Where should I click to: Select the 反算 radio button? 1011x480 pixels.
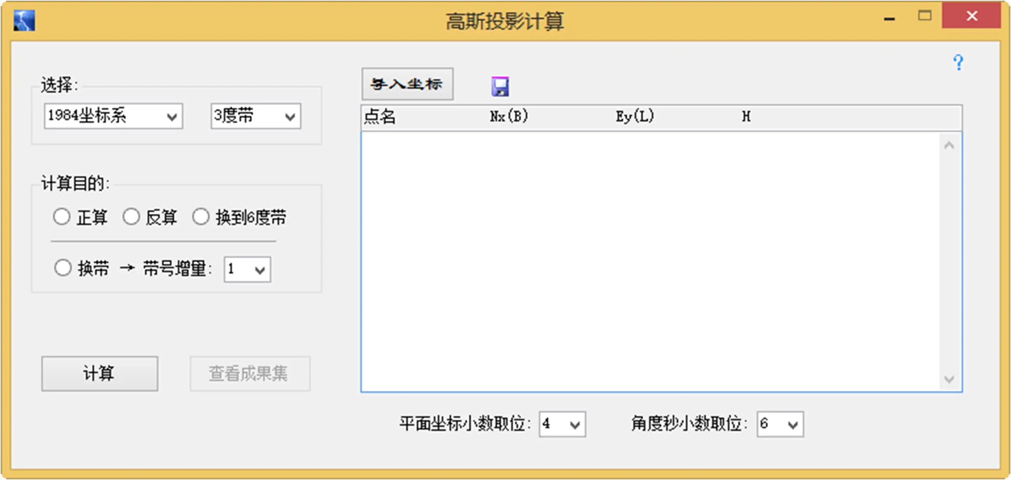131,216
